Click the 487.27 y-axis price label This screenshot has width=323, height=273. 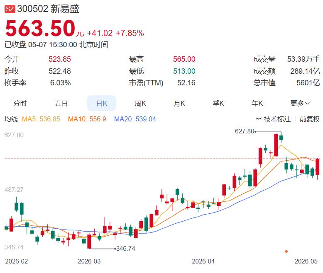click(14, 190)
